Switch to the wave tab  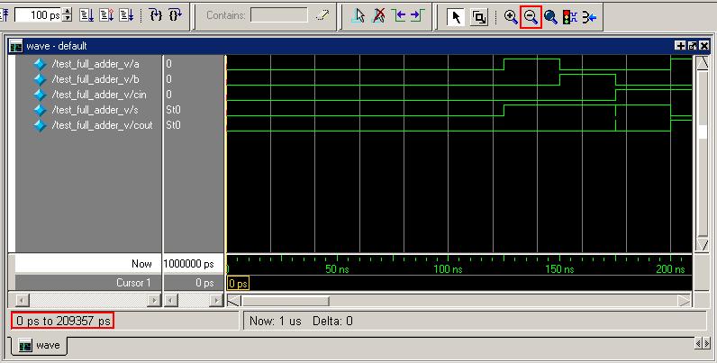(39, 345)
